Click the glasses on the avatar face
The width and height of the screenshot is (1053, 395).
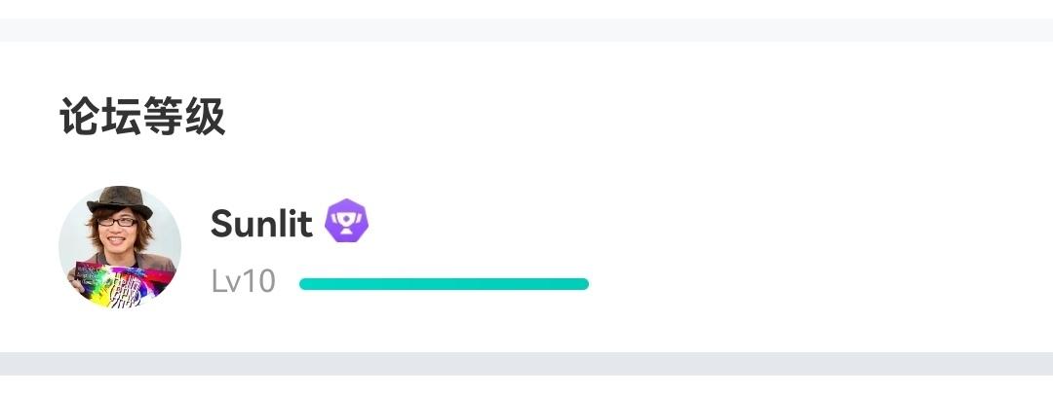pos(117,222)
